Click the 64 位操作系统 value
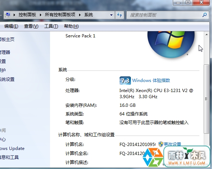The height and width of the screenshot is (169, 212). (134, 114)
